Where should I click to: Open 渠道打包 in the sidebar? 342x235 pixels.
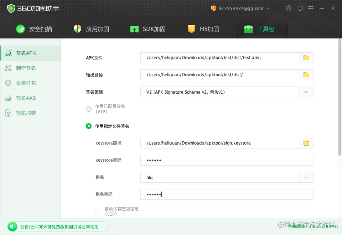point(31,83)
